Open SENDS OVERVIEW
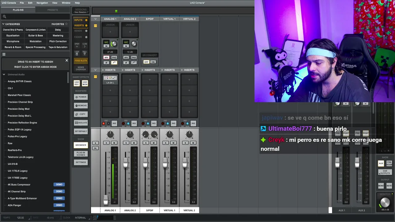395x222 pixels. [81, 68]
